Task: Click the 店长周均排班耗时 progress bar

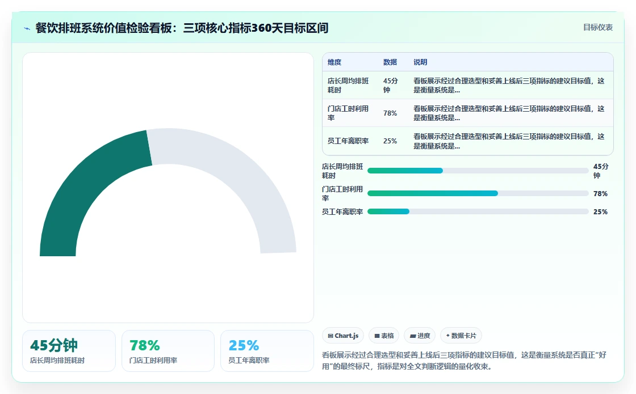Action: [478, 171]
